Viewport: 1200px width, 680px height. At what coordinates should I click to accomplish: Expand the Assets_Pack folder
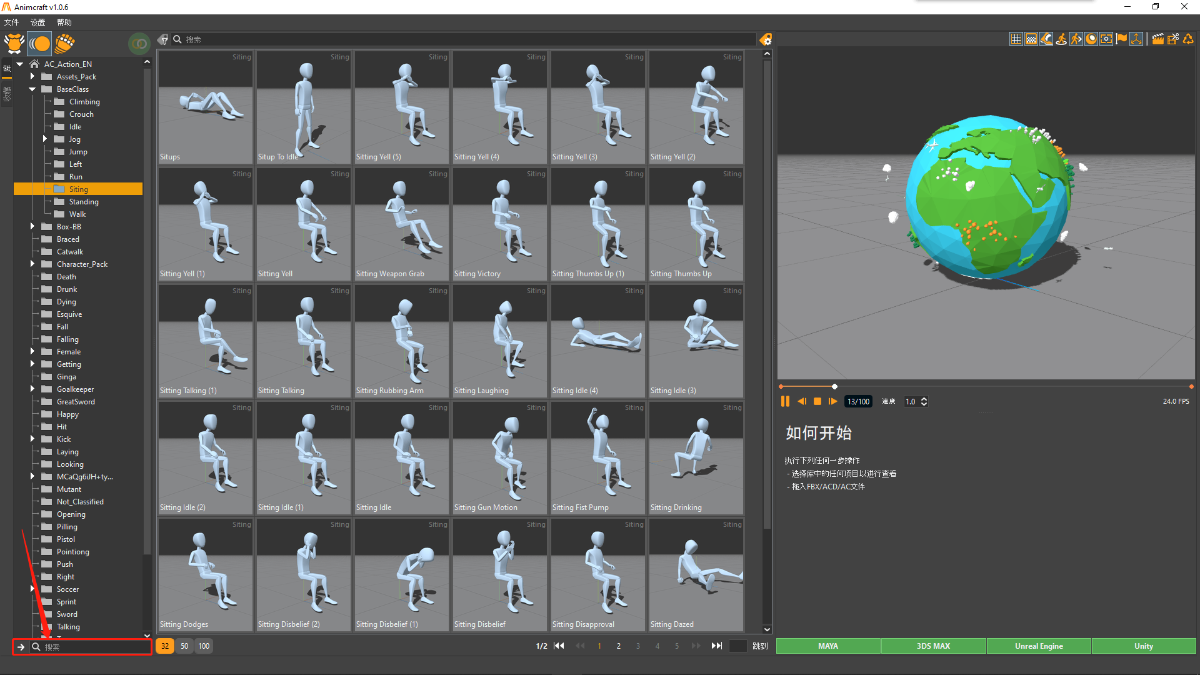(32, 76)
